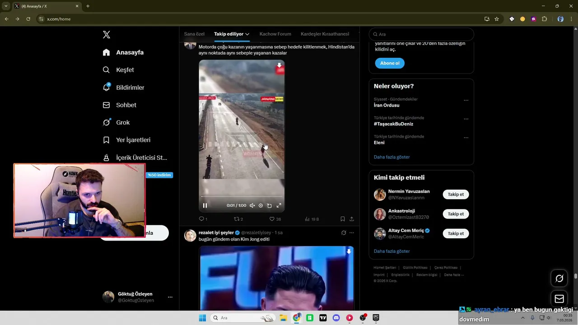Click Daha fazla göster under trends
Image resolution: width=578 pixels, height=325 pixels.
coord(392,157)
